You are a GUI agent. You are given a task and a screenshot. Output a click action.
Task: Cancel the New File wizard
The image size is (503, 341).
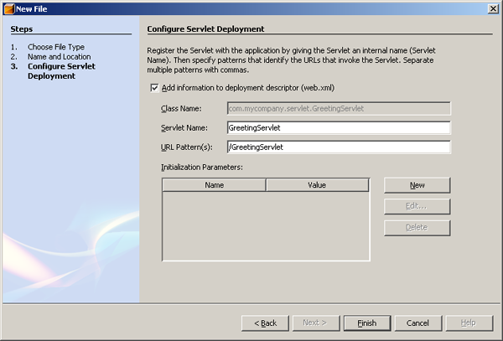[x=417, y=323]
